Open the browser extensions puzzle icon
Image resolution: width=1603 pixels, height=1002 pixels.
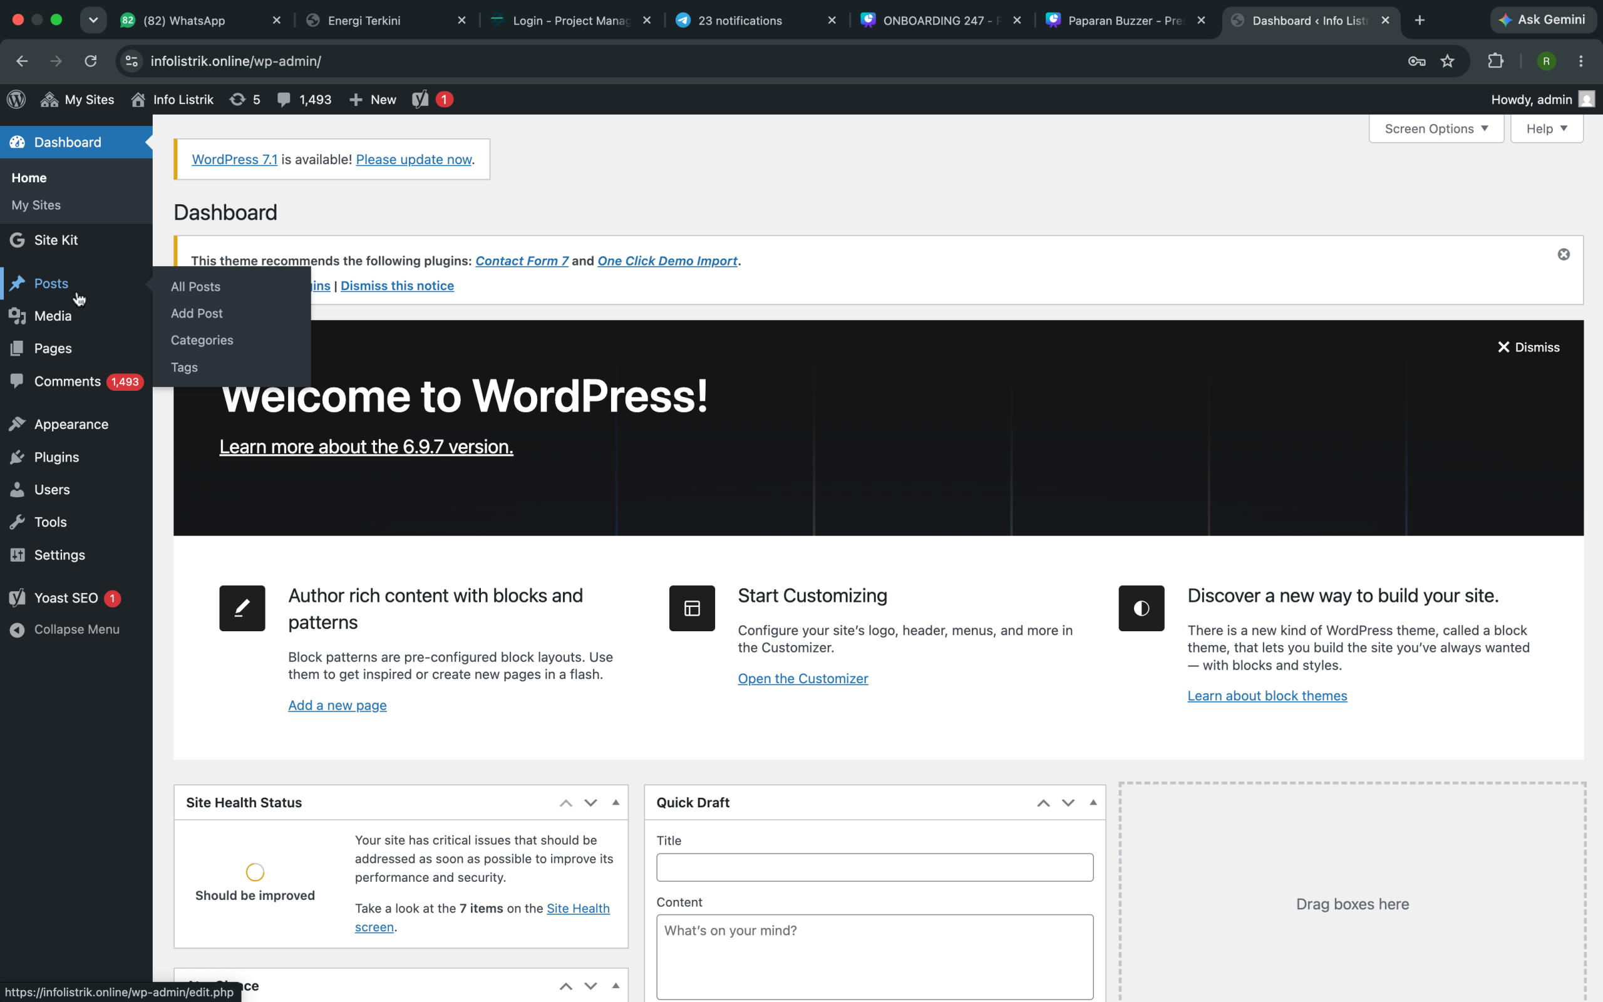(x=1496, y=61)
